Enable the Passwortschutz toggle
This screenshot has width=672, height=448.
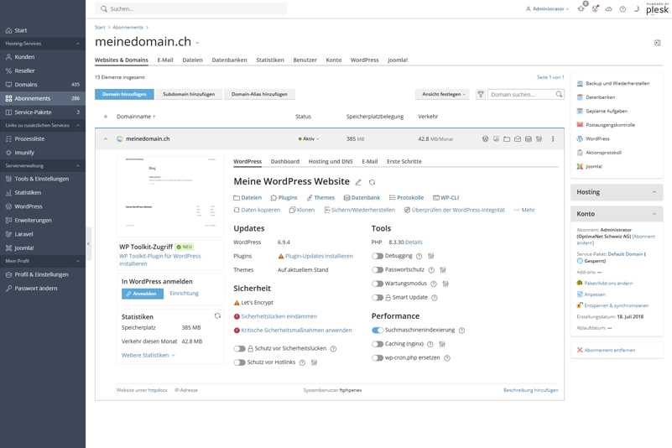(378, 269)
